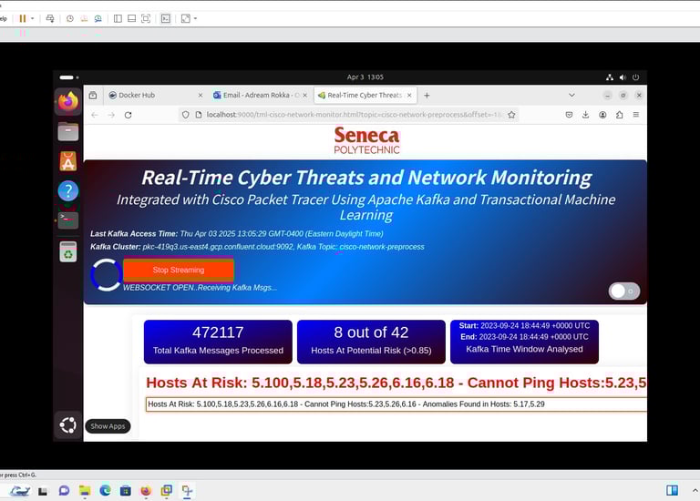Click the Kafka Time Window Analysed card
This screenshot has height=501, width=700.
(524, 342)
